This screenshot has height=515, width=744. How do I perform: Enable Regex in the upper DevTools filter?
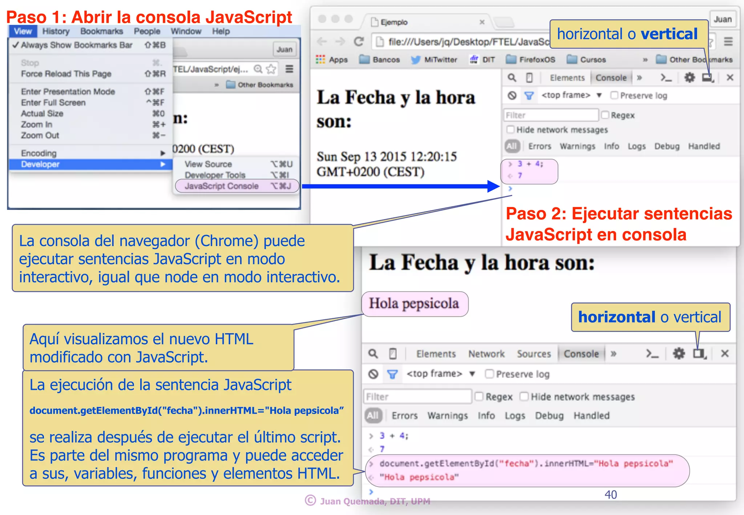tap(605, 115)
